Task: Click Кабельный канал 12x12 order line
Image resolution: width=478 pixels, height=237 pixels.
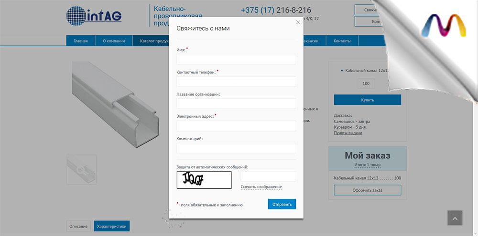Action: point(367,178)
